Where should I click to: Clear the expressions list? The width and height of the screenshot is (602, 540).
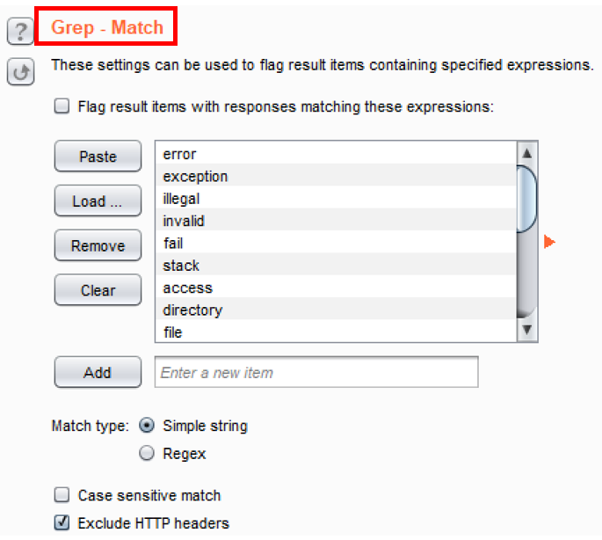pyautogui.click(x=98, y=290)
